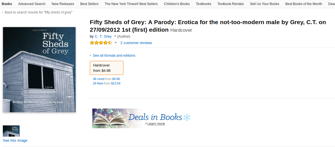Open Learn more in Deals banner

[x=156, y=124]
